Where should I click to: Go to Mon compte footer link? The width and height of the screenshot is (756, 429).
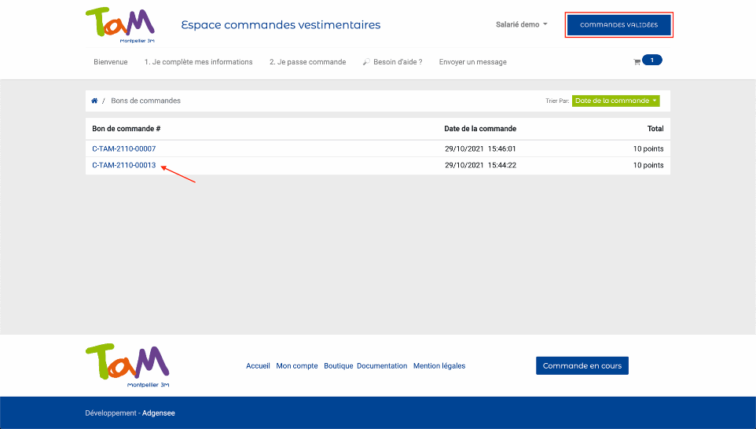click(x=297, y=366)
